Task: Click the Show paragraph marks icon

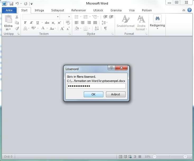Action: pos(105,28)
